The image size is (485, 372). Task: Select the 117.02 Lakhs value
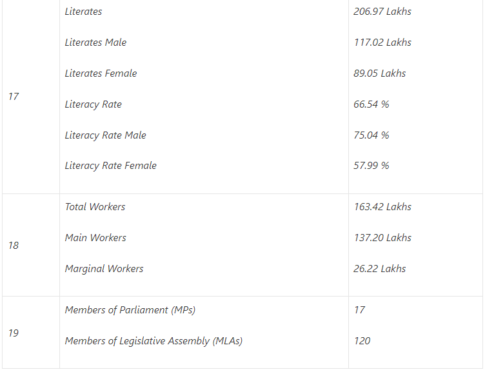[382, 43]
